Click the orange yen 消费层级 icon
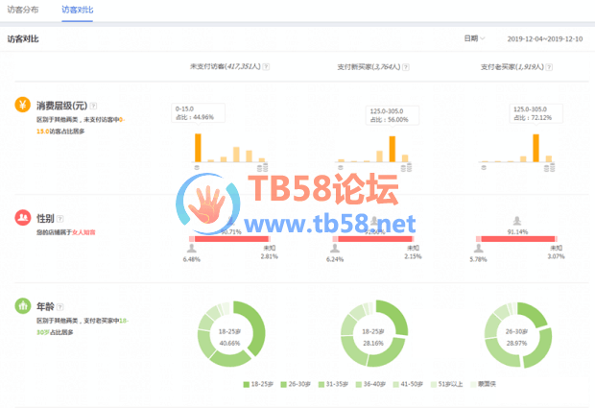The image size is (595, 408). pyautogui.click(x=22, y=105)
